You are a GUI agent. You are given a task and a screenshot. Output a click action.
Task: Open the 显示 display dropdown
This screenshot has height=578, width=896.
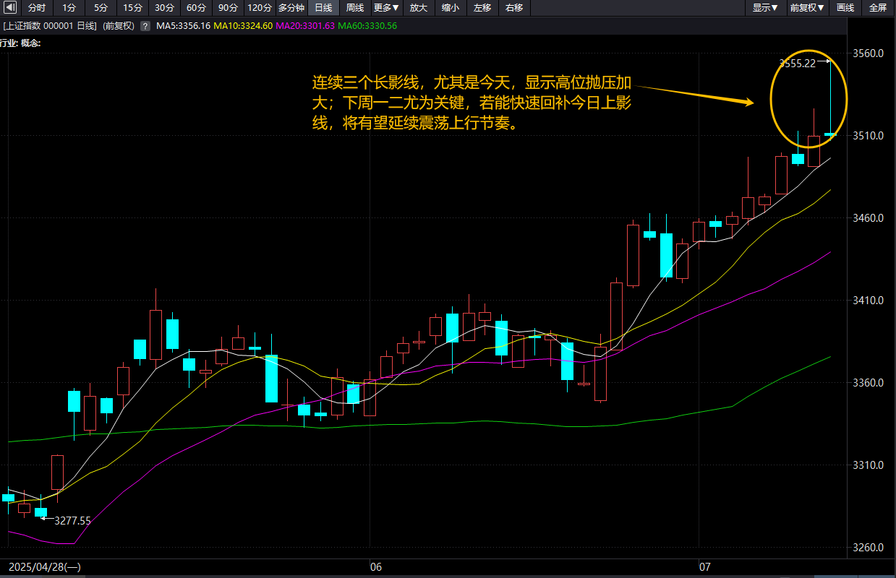pyautogui.click(x=765, y=8)
